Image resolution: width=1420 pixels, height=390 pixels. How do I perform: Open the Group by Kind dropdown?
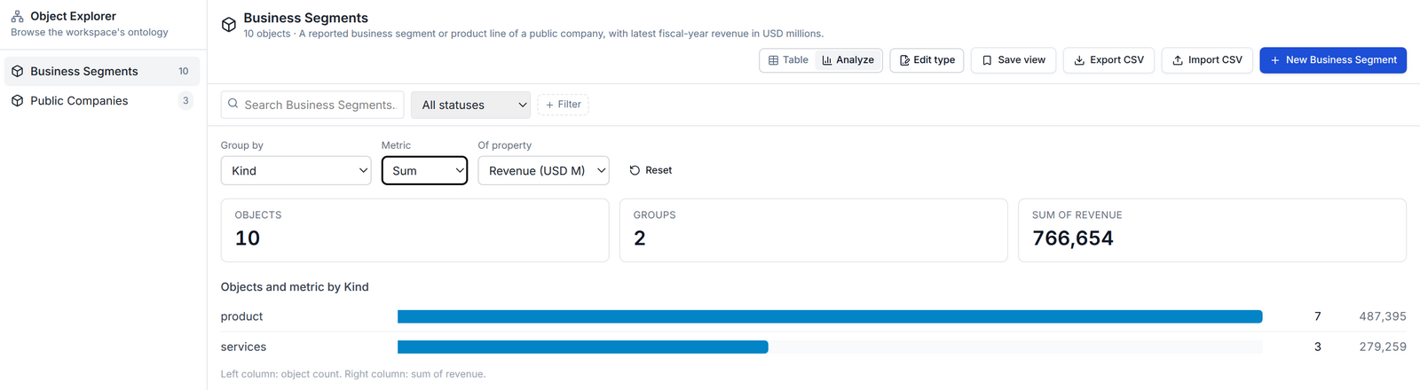[296, 170]
